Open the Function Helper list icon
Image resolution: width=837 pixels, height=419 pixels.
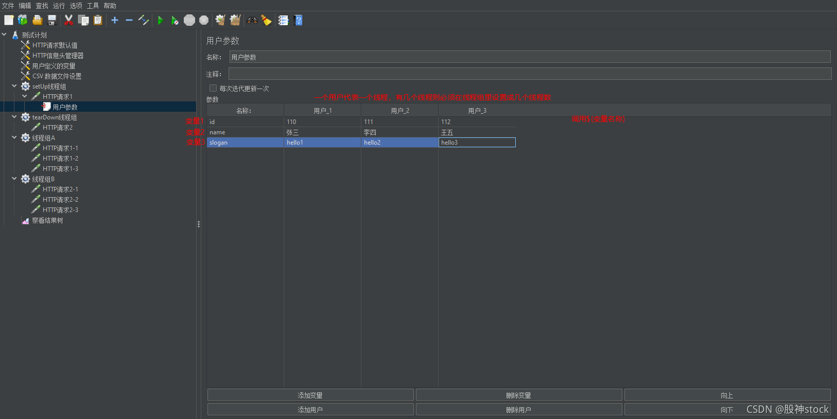[283, 20]
